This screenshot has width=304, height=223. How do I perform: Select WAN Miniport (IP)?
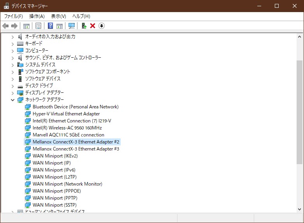tap(51, 163)
